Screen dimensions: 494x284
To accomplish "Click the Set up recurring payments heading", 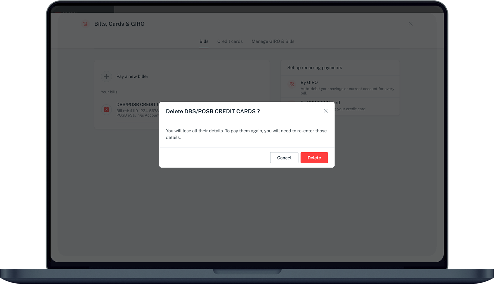I will pyautogui.click(x=314, y=68).
